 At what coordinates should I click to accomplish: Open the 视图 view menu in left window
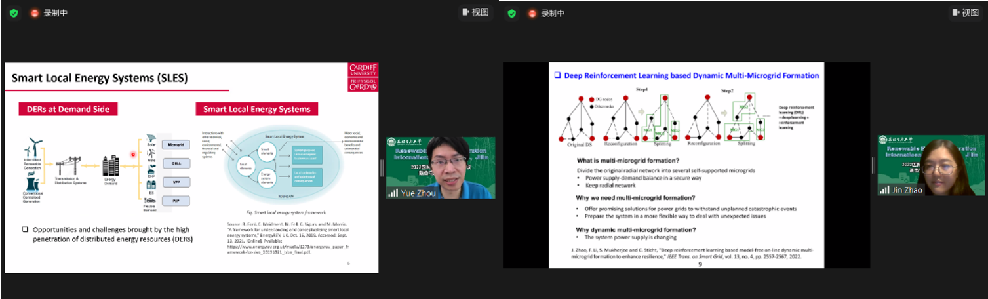point(475,12)
